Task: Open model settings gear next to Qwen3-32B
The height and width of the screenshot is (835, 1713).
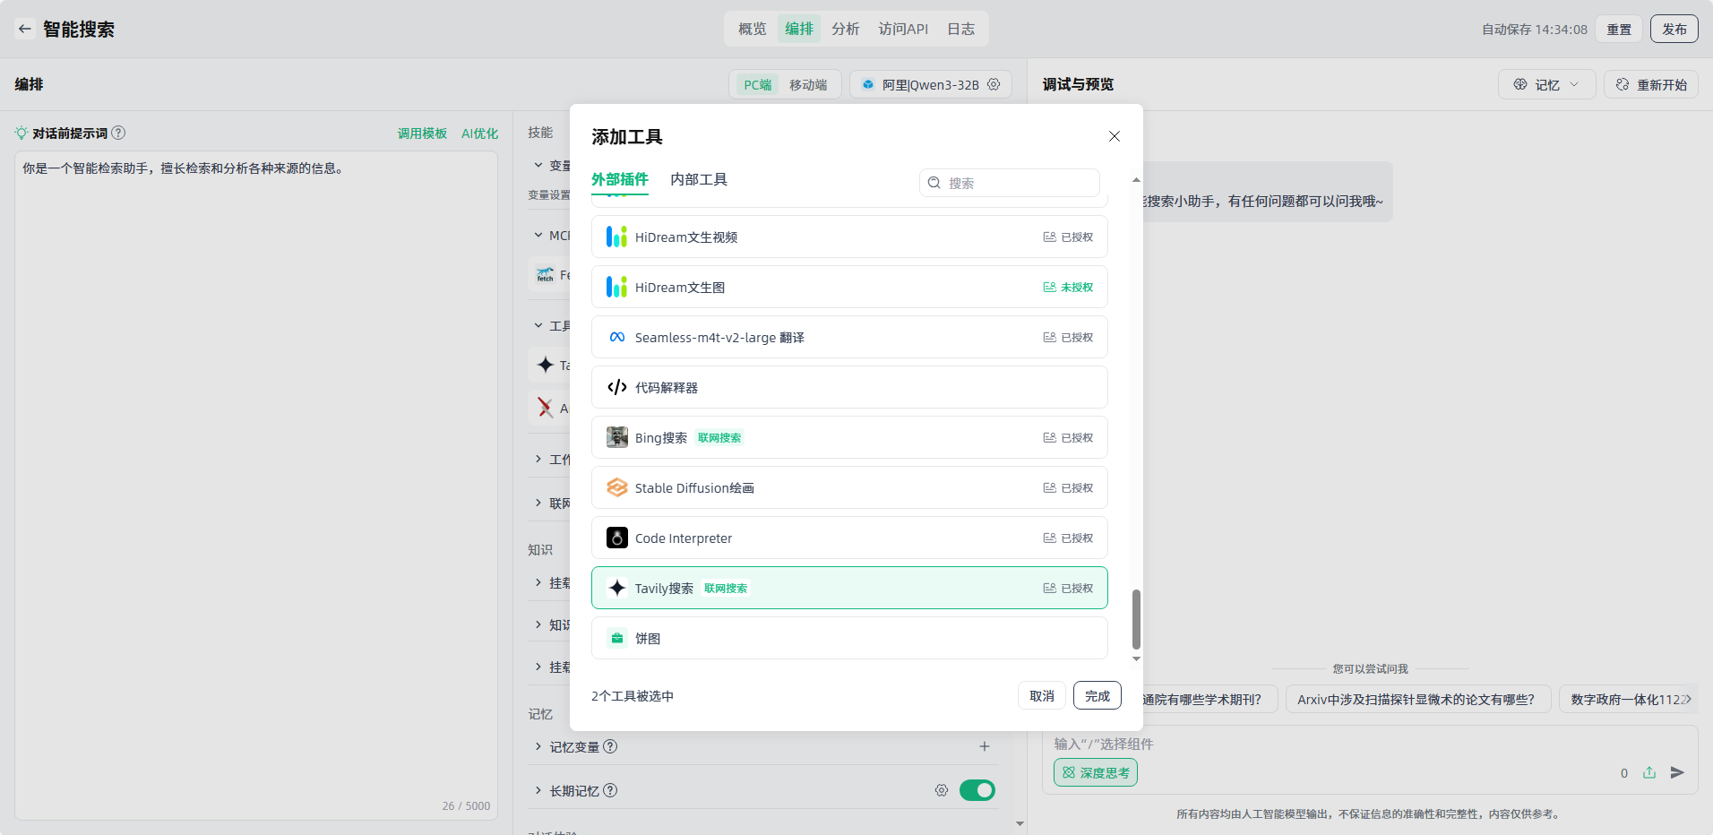Action: [994, 84]
